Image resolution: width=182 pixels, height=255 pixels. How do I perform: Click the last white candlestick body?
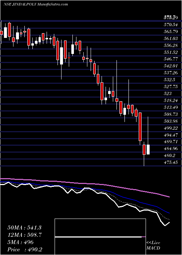coord(148,149)
